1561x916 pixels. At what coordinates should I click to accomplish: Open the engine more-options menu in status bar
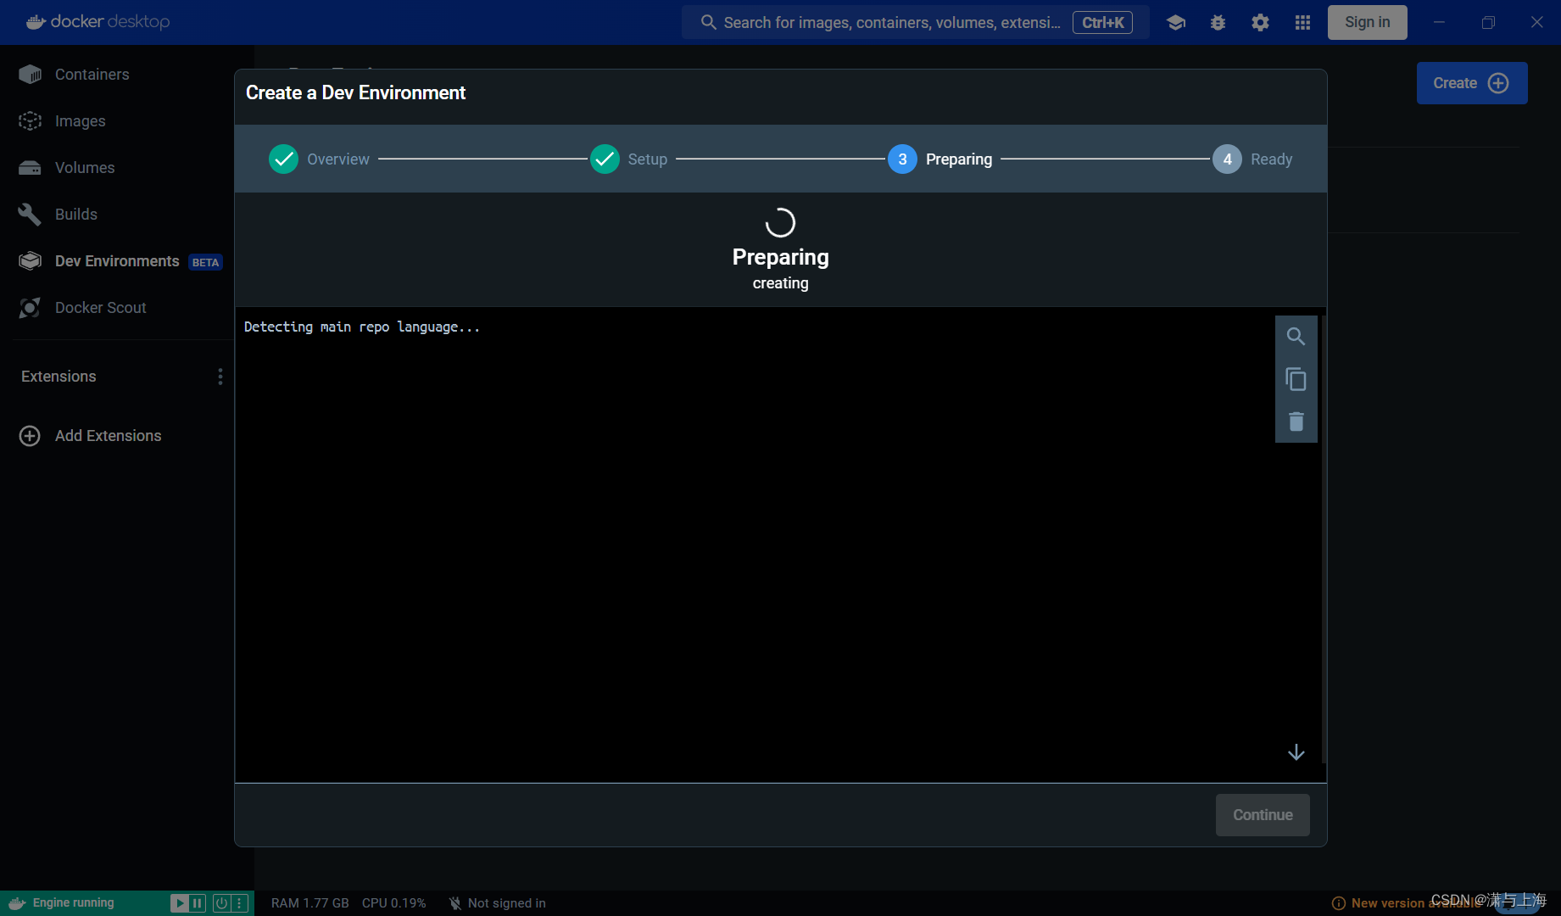239,903
